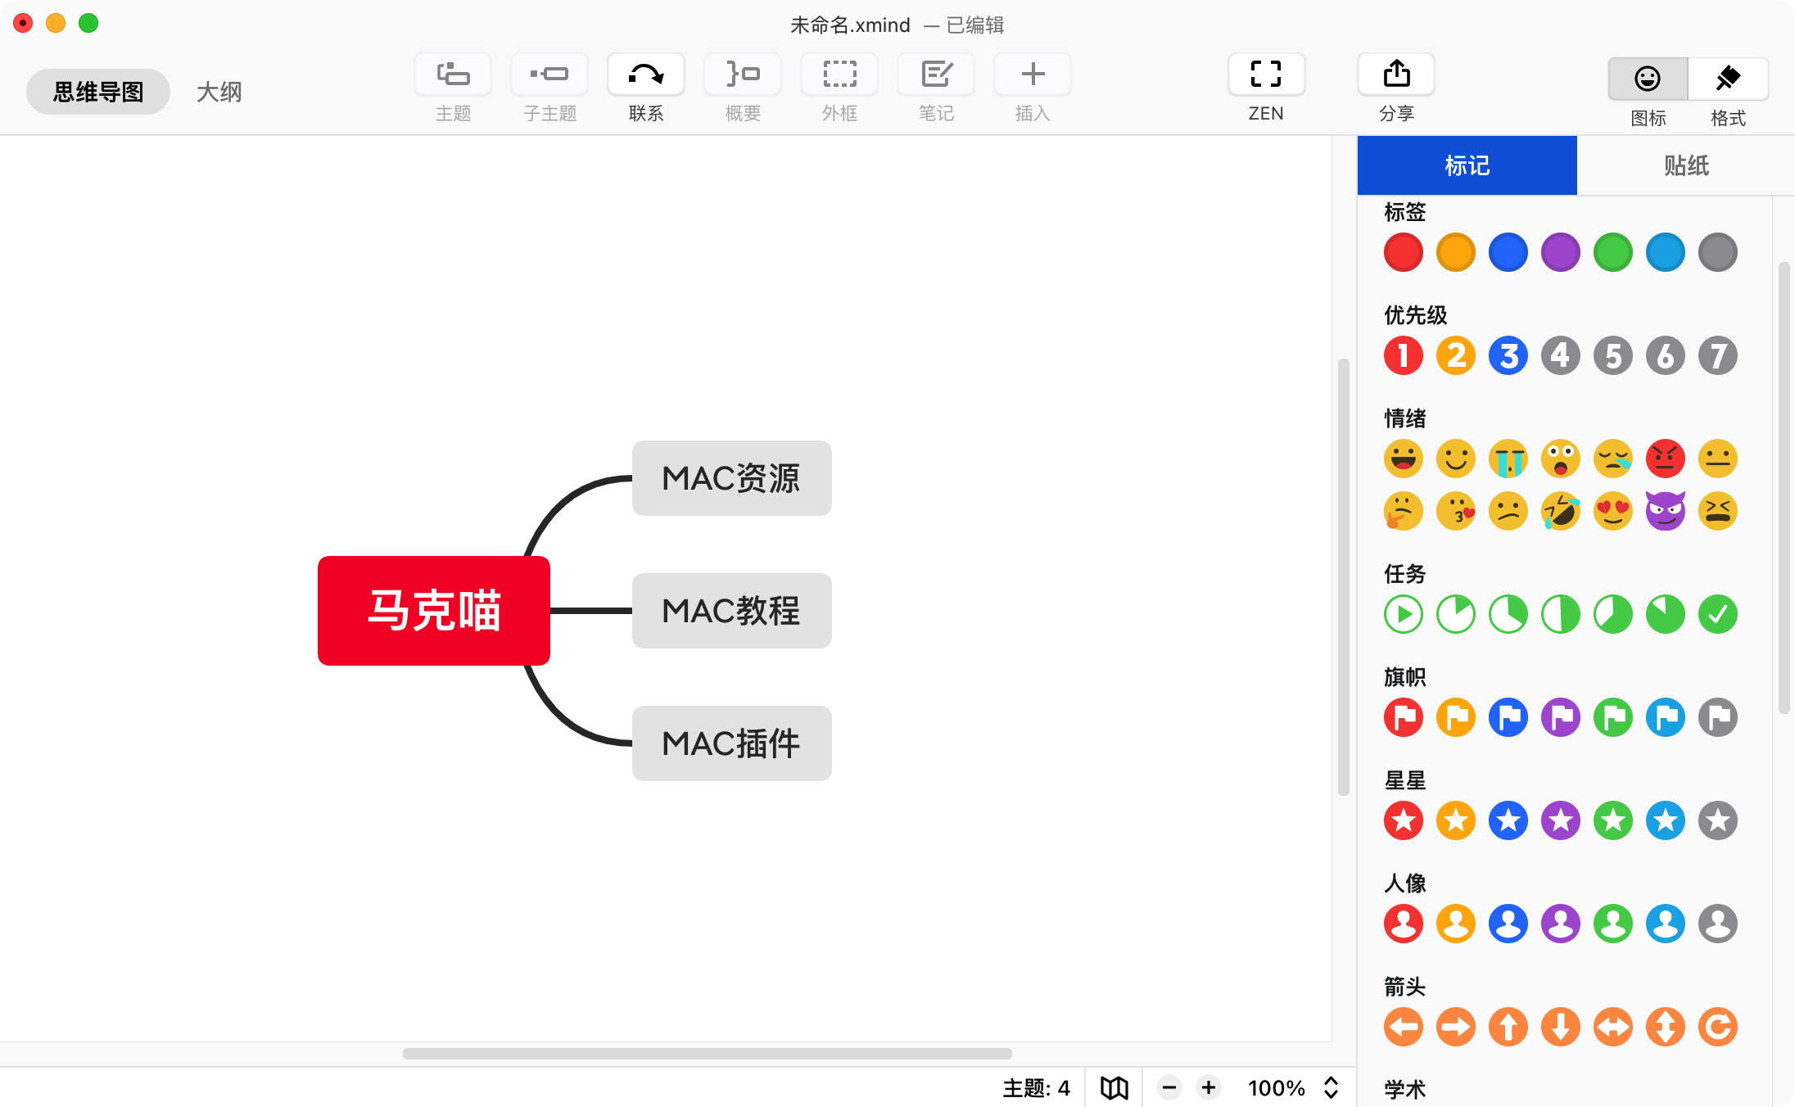Click the zoom in plus button

(1209, 1087)
